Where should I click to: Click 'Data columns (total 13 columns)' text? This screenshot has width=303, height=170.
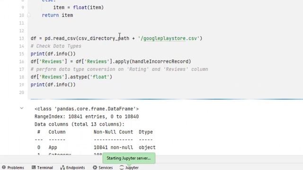[80, 124]
